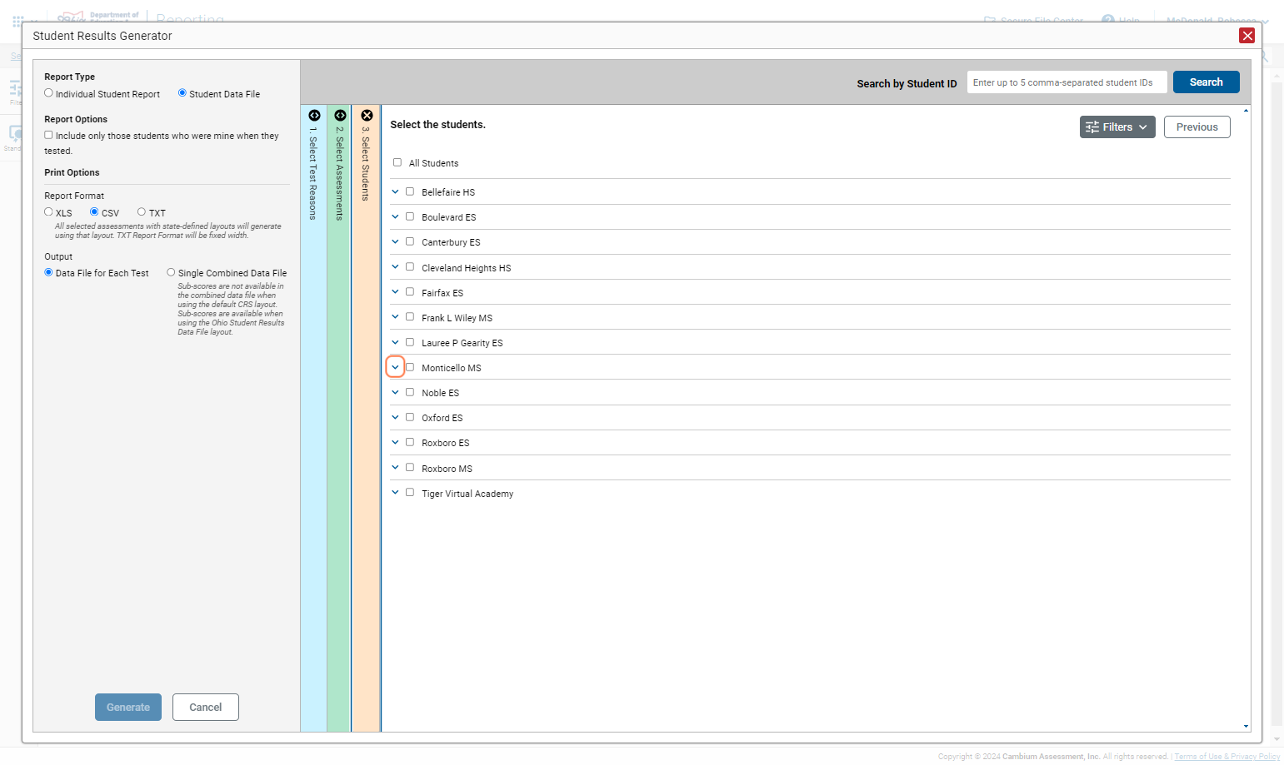
Task: Click the scroll down arrow of student list
Action: (x=1246, y=727)
